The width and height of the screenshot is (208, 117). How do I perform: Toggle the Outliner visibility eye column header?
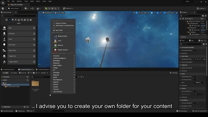click(x=180, y=19)
